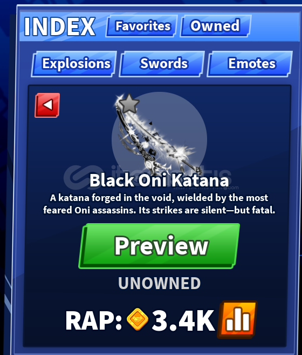Image resolution: width=302 pixels, height=355 pixels.
Task: Click the 3.4K RAP value
Action: (x=183, y=320)
